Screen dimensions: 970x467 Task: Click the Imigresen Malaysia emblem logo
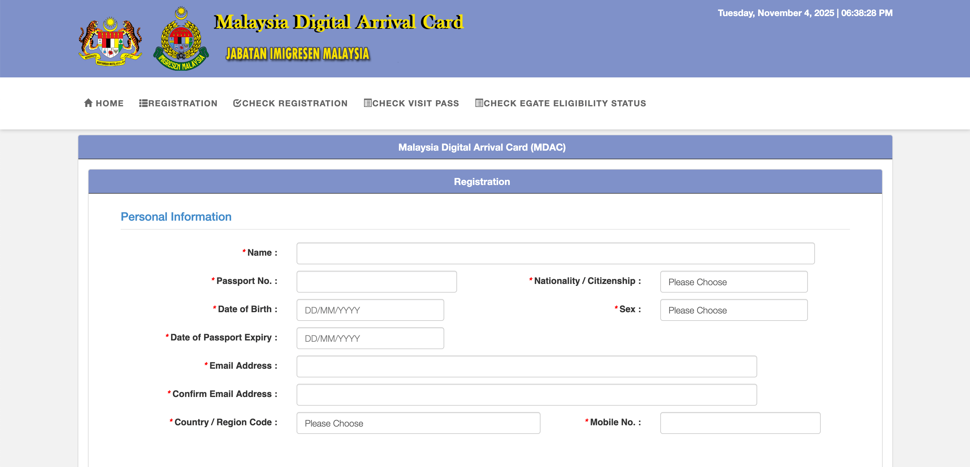[181, 39]
